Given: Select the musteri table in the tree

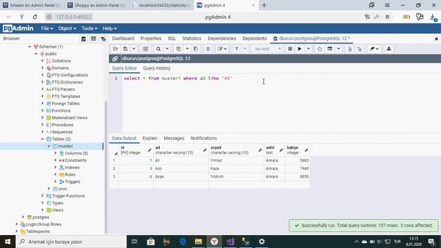Looking at the screenshot, I should 65,146.
